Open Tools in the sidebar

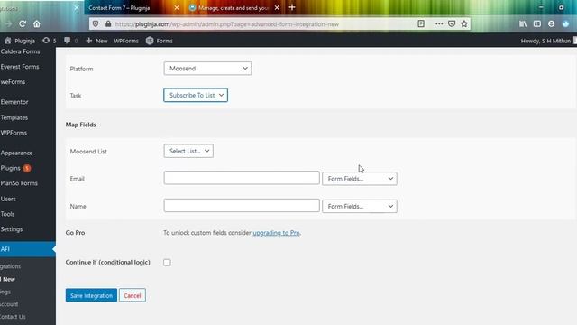tap(8, 214)
